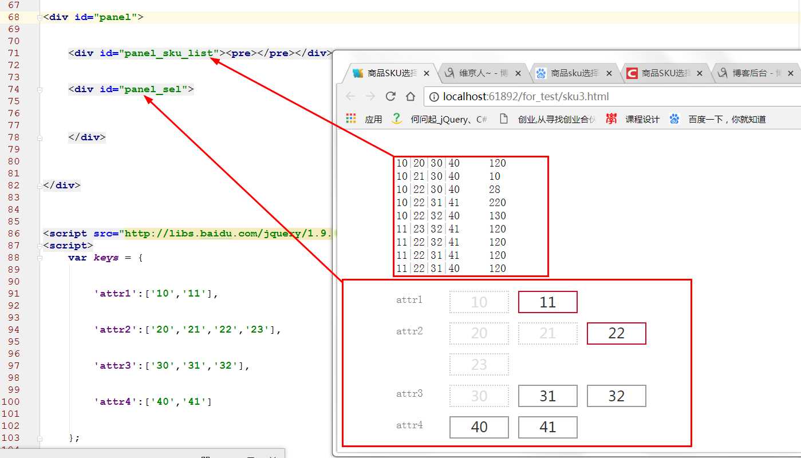Image resolution: width=801 pixels, height=458 pixels.
Task: Click SKU row 10|22|31|41 220
Action: point(451,203)
